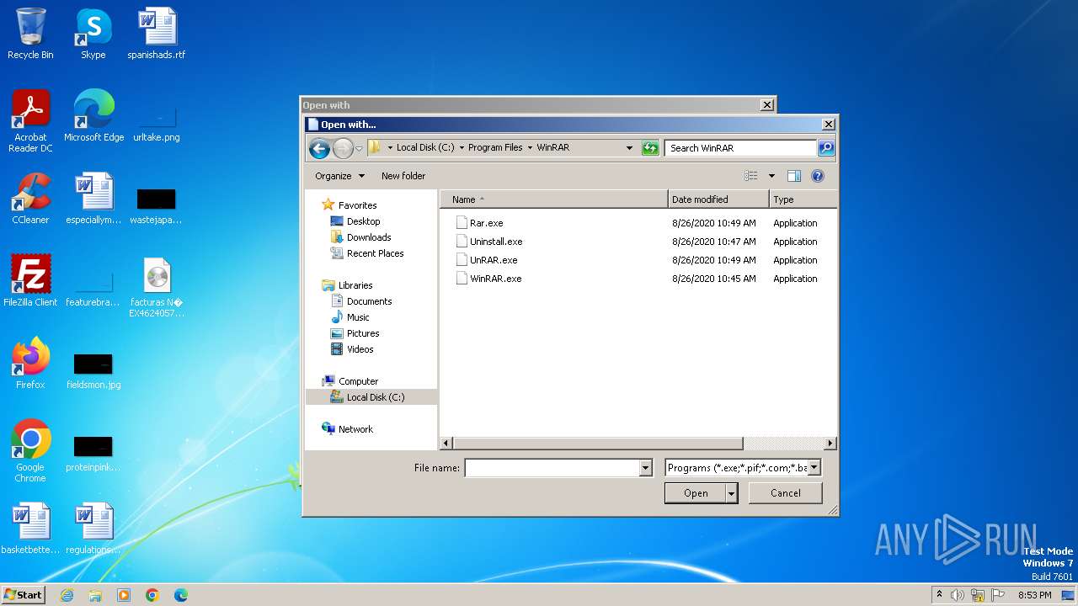The width and height of the screenshot is (1078, 606).
Task: Cancel the Open with dialog
Action: coord(786,493)
